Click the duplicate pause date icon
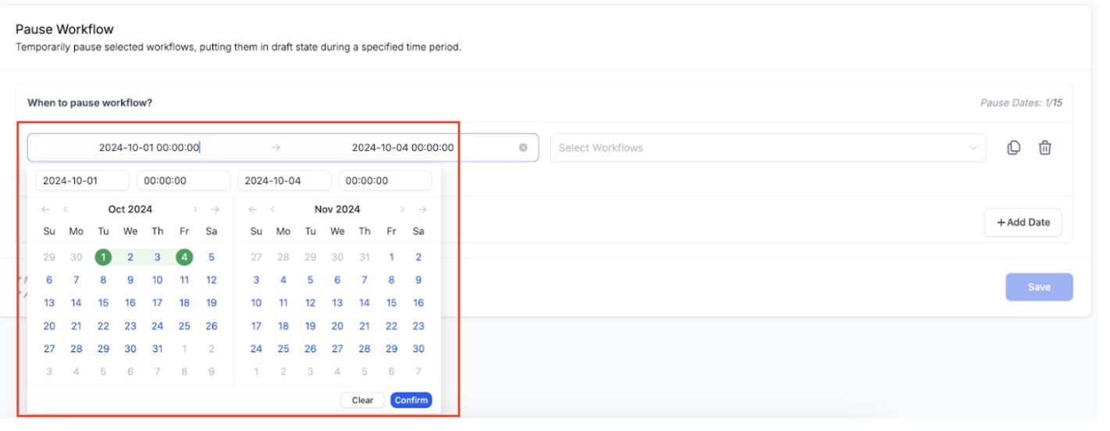 tap(1013, 148)
